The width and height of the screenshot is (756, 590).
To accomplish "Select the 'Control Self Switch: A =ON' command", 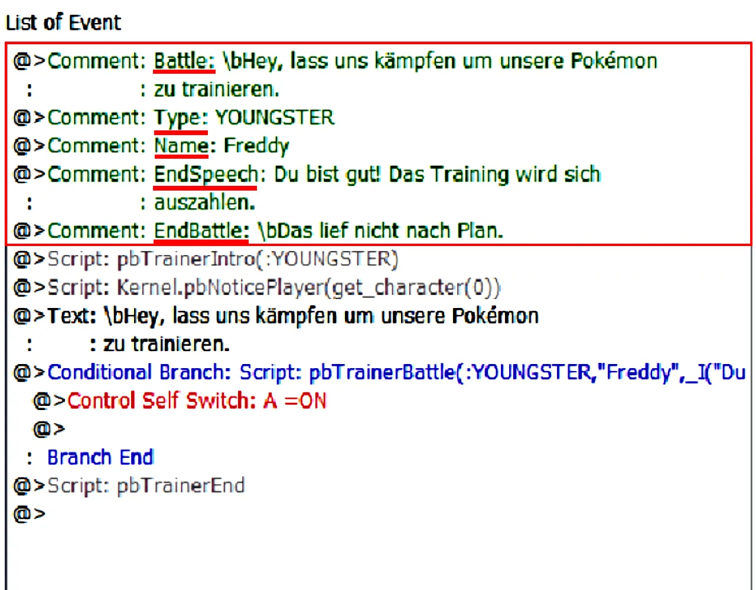I will [180, 401].
